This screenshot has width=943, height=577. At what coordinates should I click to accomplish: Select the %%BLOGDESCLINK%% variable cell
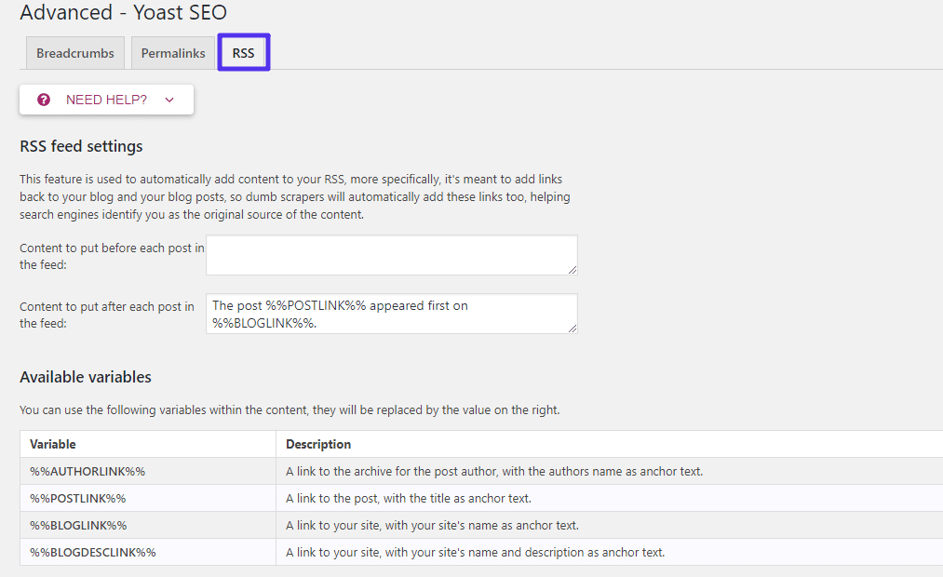click(x=148, y=553)
